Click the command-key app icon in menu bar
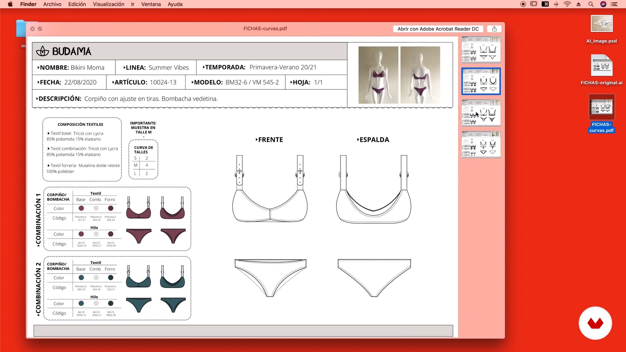Image resolution: width=626 pixels, height=352 pixels. point(545,4)
